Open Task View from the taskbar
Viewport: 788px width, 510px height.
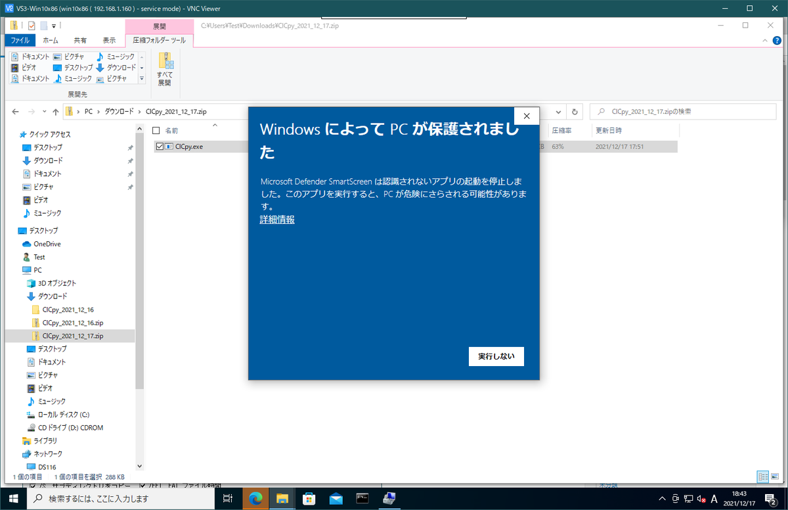[x=228, y=498]
